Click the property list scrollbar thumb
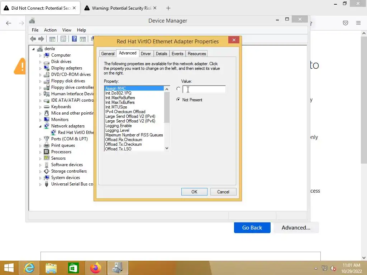This screenshot has height=275, width=367. coord(167,107)
